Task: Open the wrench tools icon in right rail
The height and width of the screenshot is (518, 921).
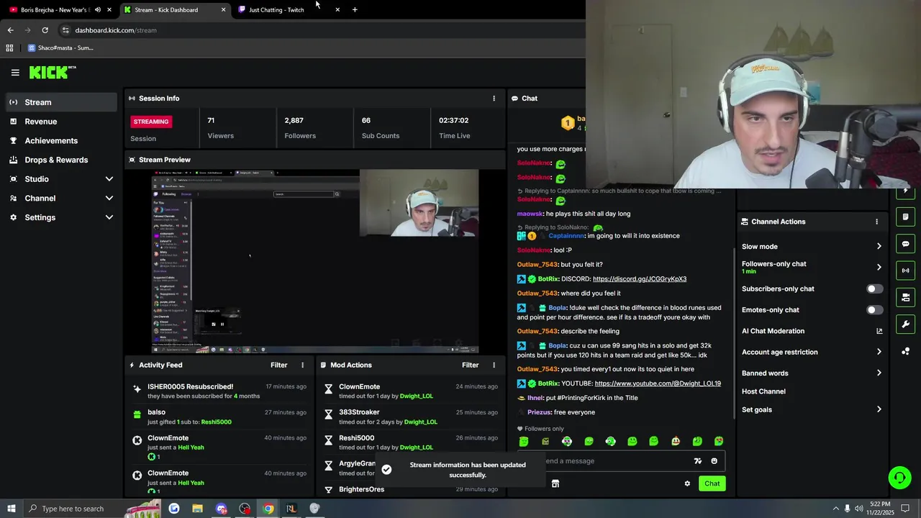Action: 905,324
